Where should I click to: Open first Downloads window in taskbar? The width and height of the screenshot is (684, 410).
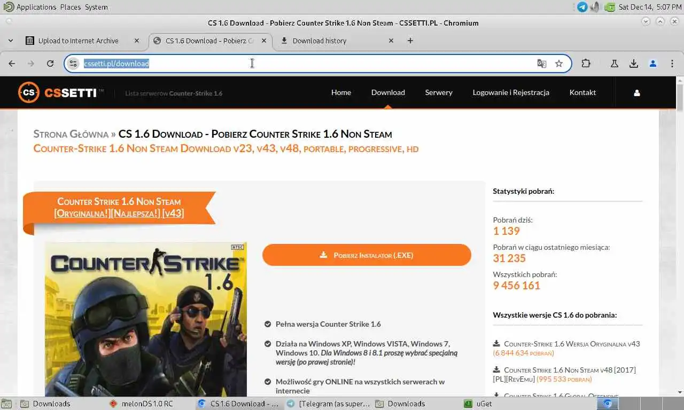point(51,404)
